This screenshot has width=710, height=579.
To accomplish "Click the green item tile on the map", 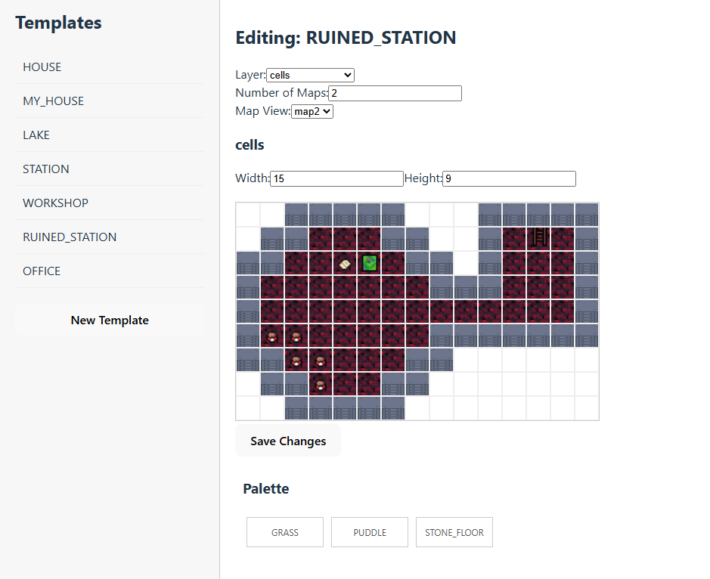I will click(x=369, y=263).
